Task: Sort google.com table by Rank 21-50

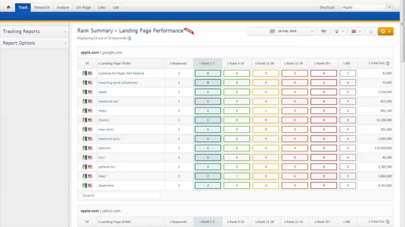Action: 293,63
